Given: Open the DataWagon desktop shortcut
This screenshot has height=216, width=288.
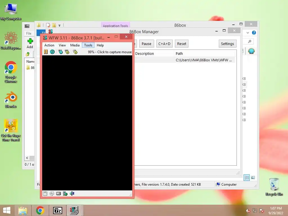Looking at the screenshot, I should 11,41.
